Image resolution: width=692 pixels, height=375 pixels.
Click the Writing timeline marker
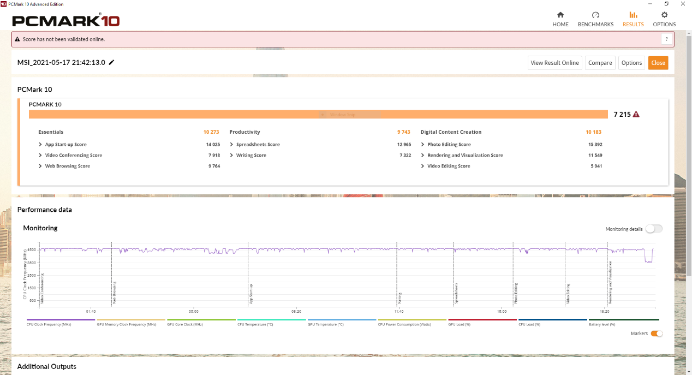click(400, 297)
